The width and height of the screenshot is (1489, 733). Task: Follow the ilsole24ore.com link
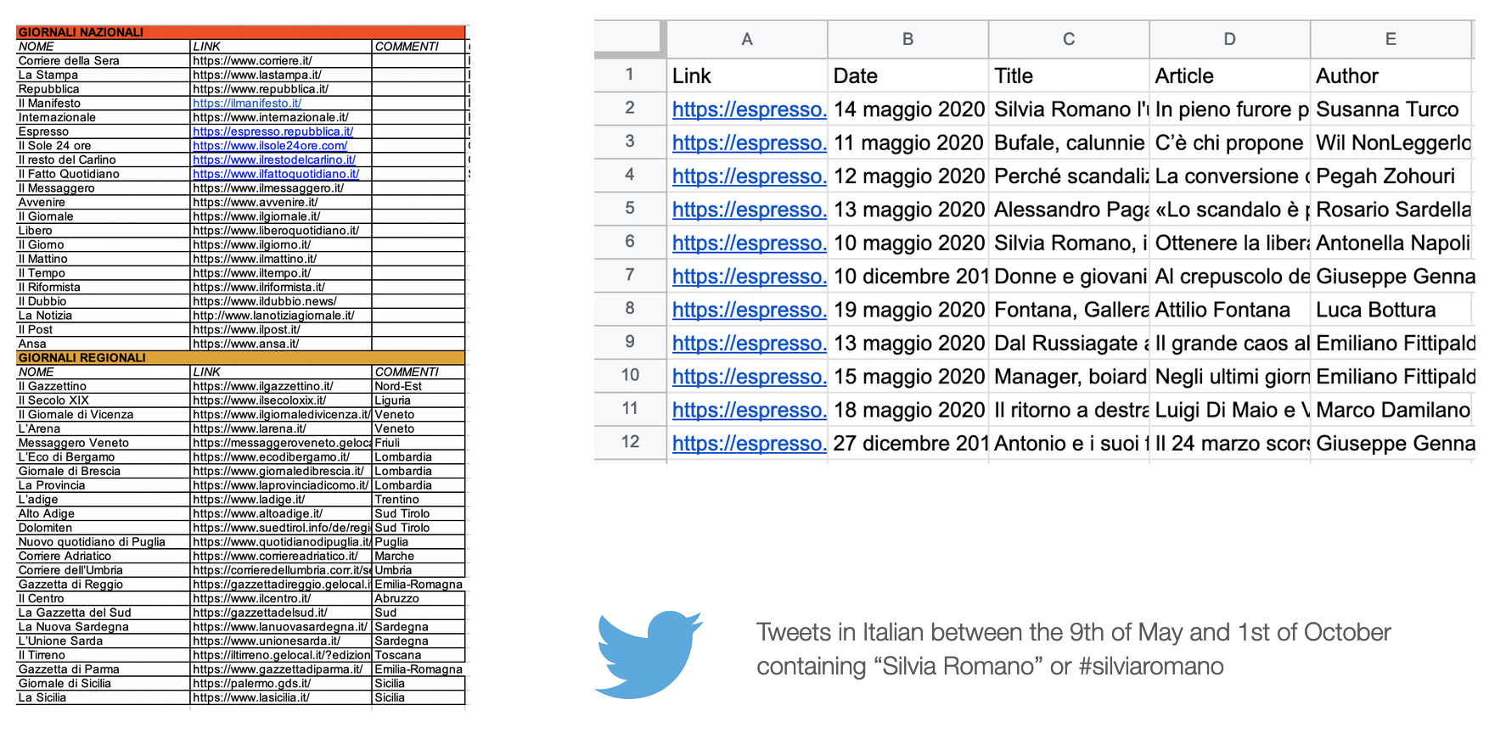point(270,146)
